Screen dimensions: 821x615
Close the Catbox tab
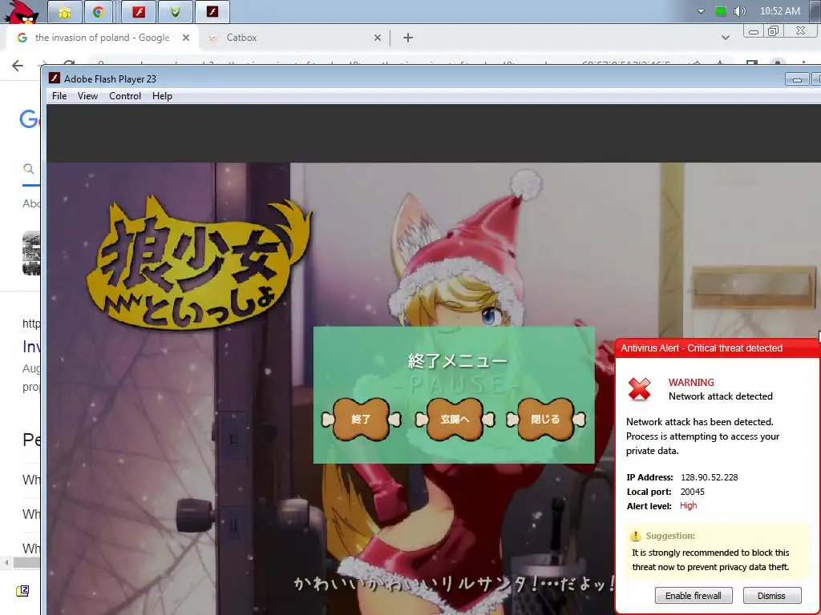(377, 38)
